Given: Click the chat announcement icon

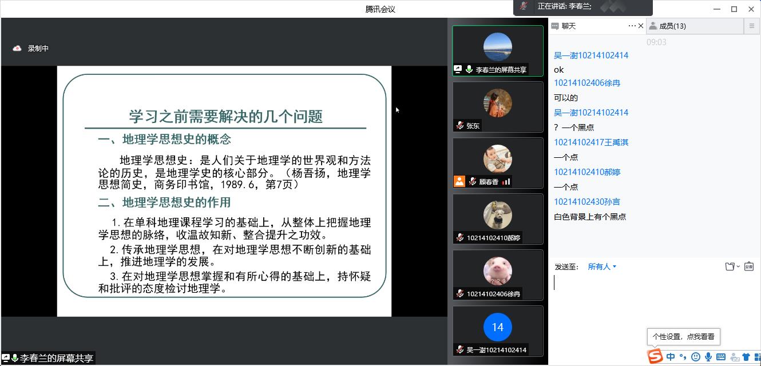Looking at the screenshot, I should click(x=749, y=266).
